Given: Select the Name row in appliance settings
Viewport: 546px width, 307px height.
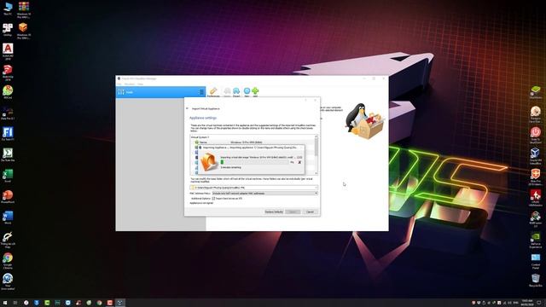Looking at the screenshot, I should point(253,142).
